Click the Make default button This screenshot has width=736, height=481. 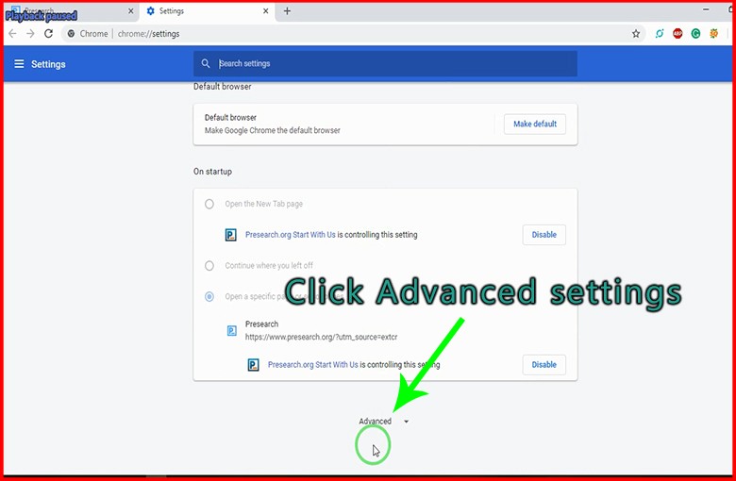pos(535,124)
